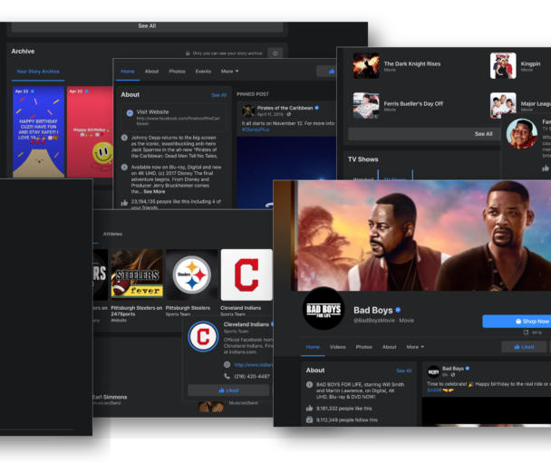Click Pirates of the Caribbean name in pinned post
Image resolution: width=551 pixels, height=462 pixels.
[x=285, y=108]
